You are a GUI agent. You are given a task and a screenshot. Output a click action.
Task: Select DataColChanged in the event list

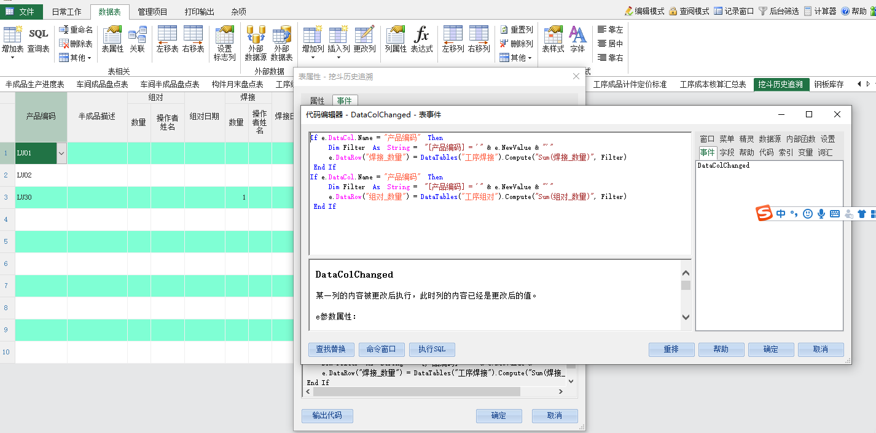(x=723, y=165)
